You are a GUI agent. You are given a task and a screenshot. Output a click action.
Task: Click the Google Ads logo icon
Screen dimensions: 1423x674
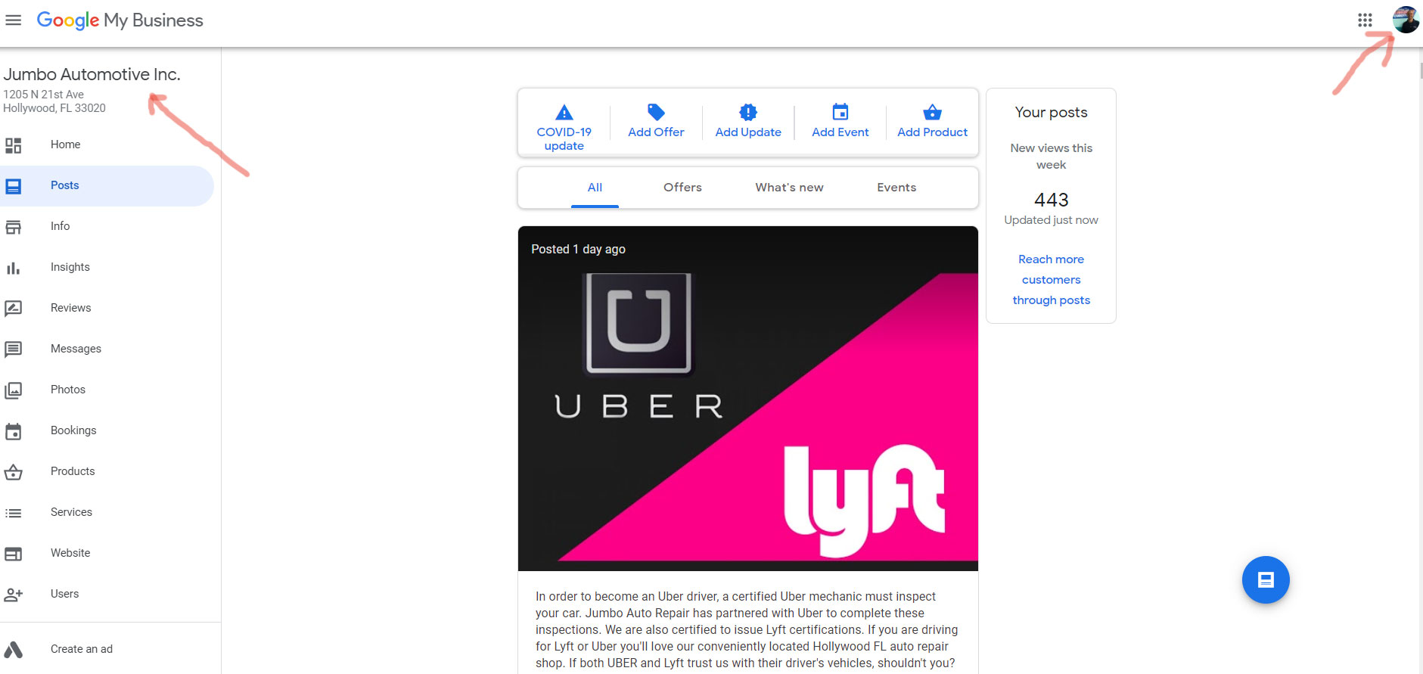tap(14, 650)
